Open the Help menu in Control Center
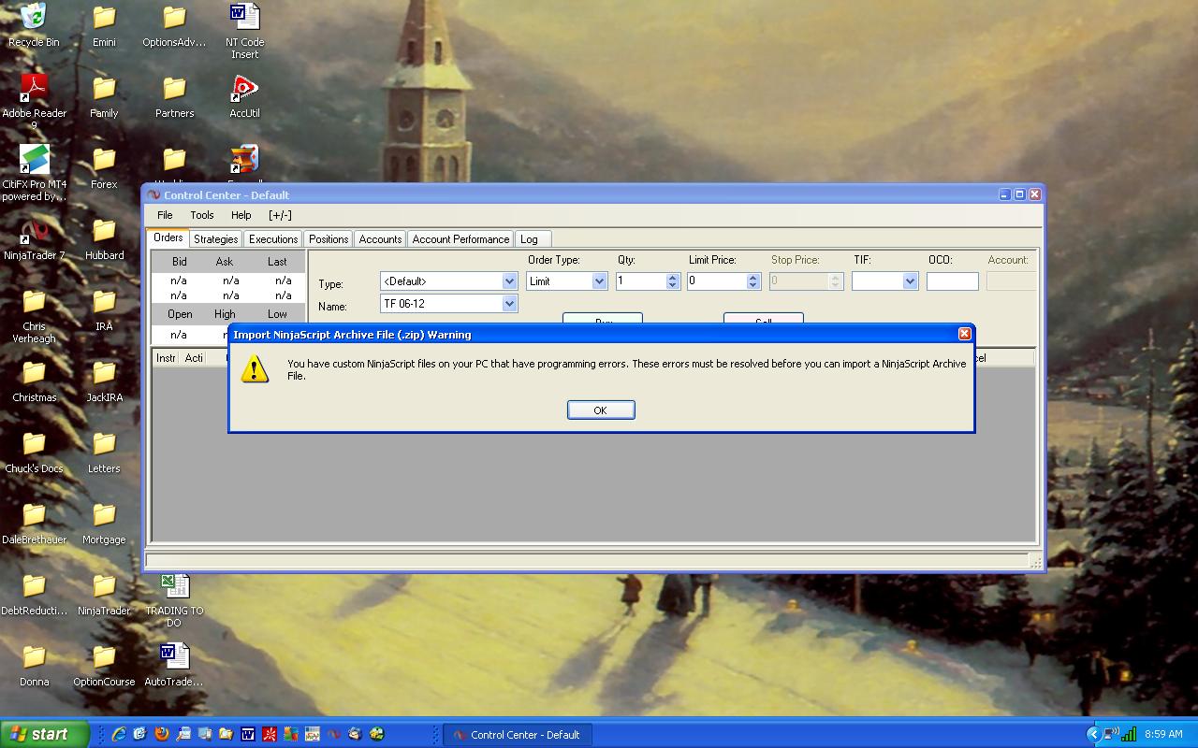 click(x=241, y=215)
